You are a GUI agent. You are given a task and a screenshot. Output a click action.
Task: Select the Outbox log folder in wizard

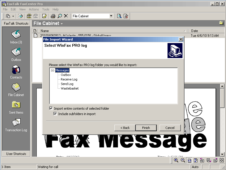point(66,75)
